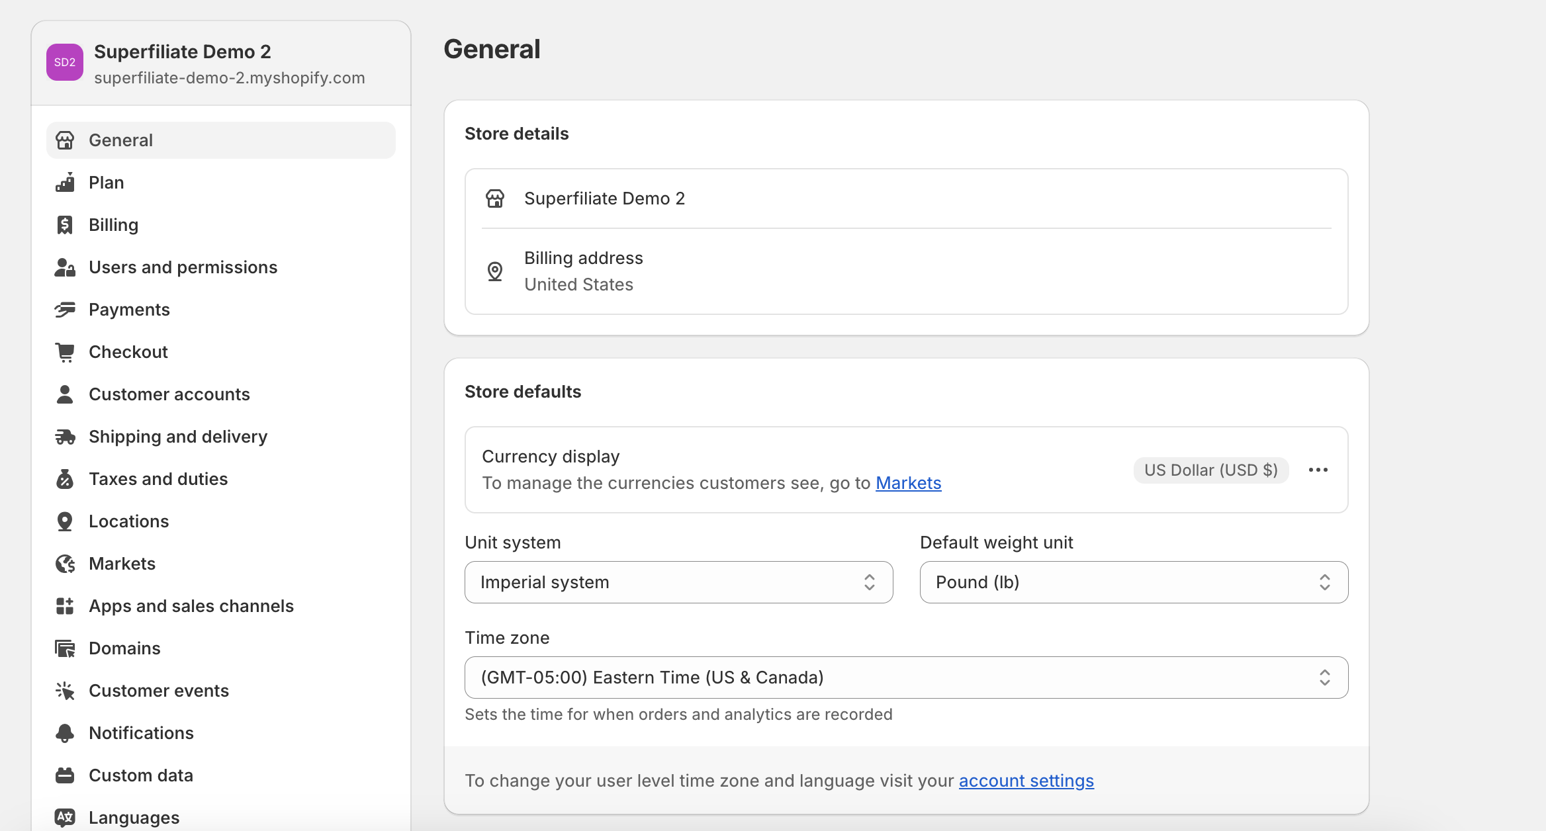
Task: Click the superfiliate-demo-2.myshopify.com store URL
Action: (230, 78)
